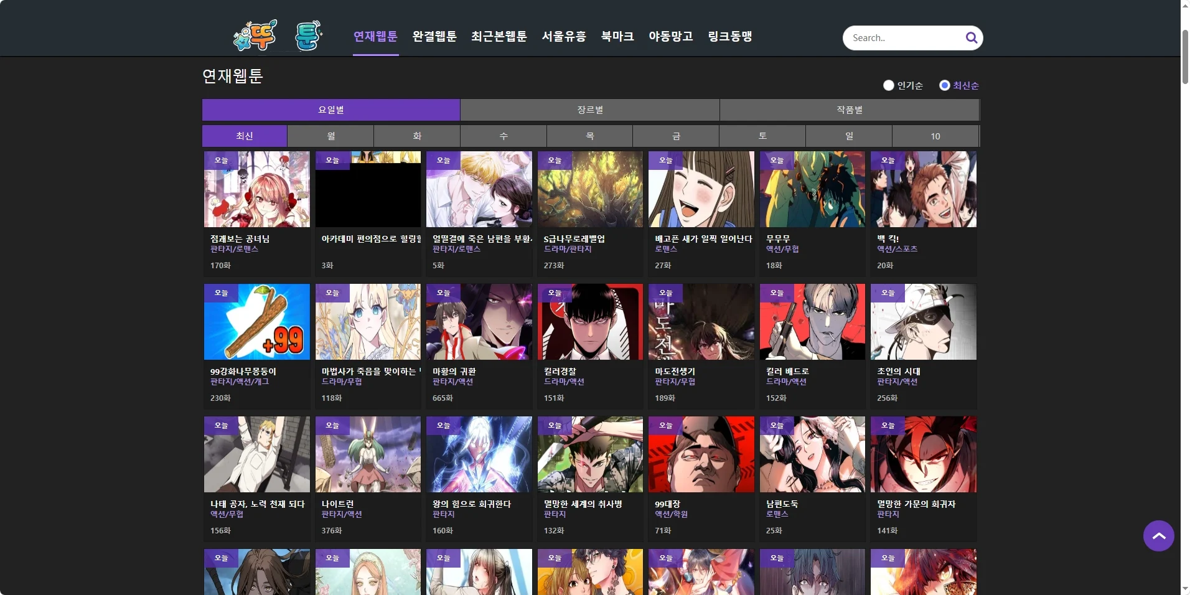Click the magnifier search icon

[971, 38]
